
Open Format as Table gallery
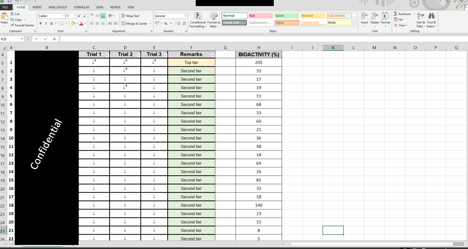click(x=213, y=20)
